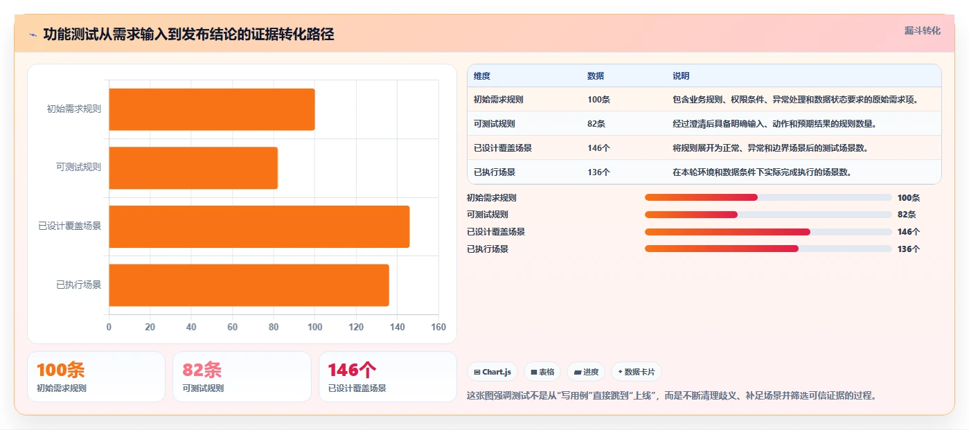
Task: Click the description starting with 经过澄清后
Action: point(774,124)
